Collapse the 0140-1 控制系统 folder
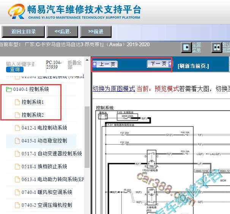230x214 pixels. [31, 89]
